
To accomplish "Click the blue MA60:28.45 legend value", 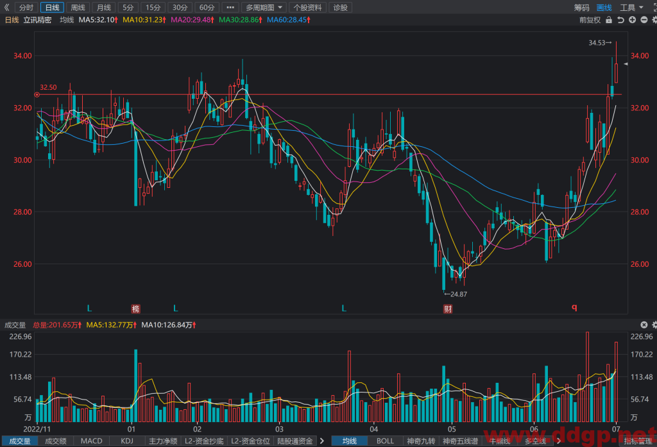I will click(x=289, y=20).
